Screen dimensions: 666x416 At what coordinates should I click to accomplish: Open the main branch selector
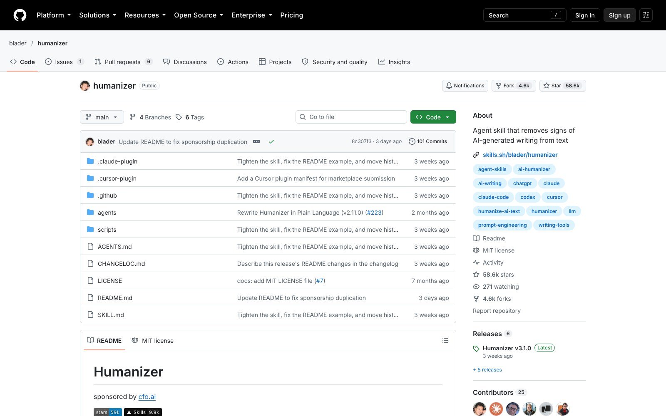pos(102,117)
